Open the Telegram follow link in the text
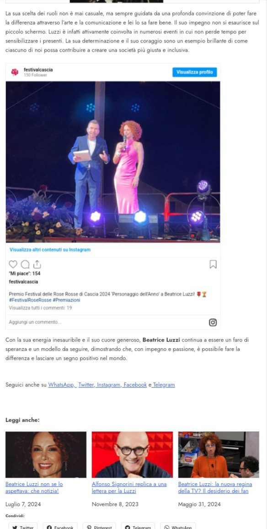This screenshot has height=529, width=267. tap(163, 385)
